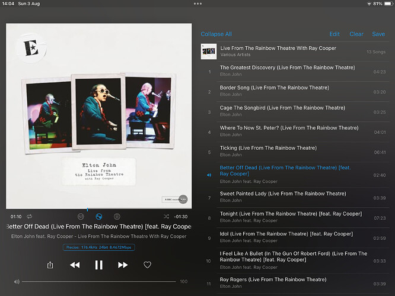Tap the artist and album subtitle line
395x296 pixels.
click(98, 236)
